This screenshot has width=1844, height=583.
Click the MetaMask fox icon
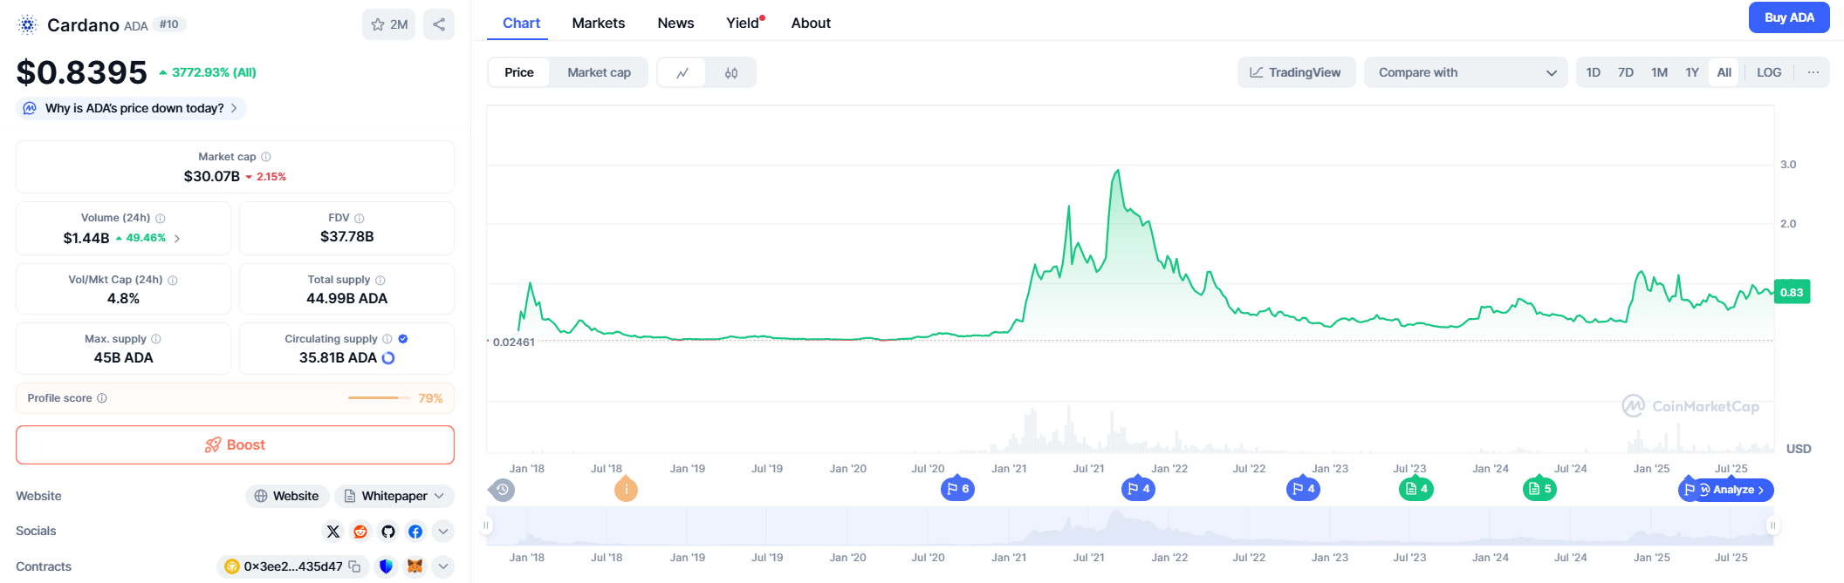[415, 566]
